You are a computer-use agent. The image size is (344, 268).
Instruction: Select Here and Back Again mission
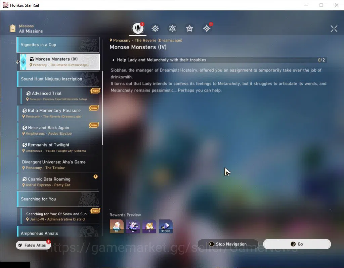(x=58, y=130)
